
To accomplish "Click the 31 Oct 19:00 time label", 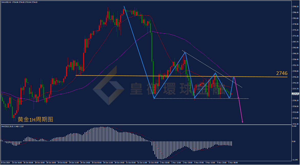I will click(153, 163).
